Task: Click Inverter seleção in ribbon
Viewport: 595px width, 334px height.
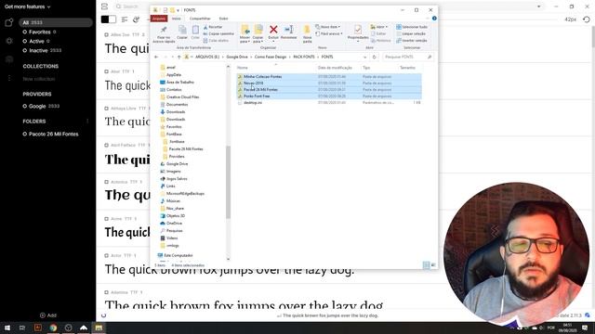Action: pos(412,41)
